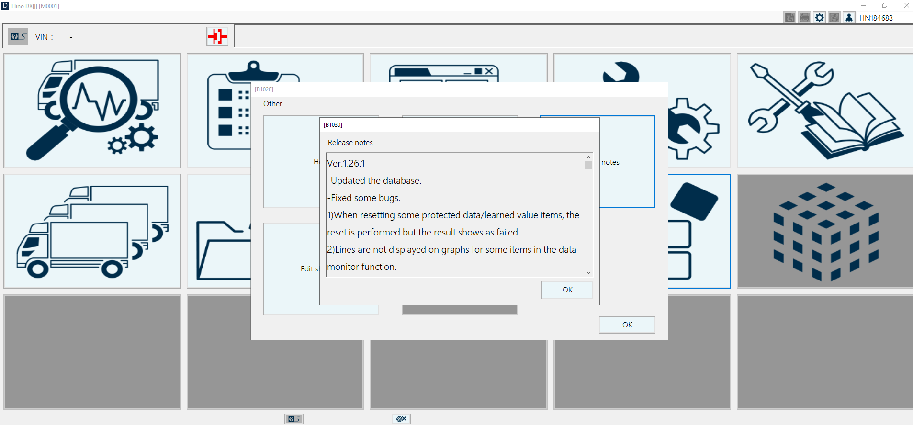Click the printer icon in top toolbar
The height and width of the screenshot is (425, 913).
(804, 18)
